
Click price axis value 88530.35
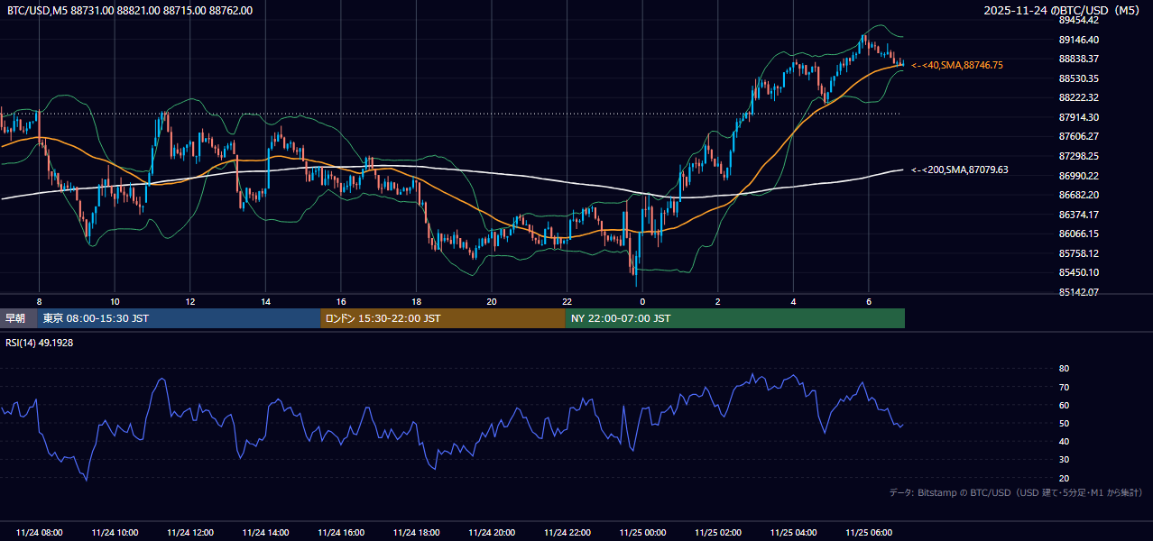(1078, 78)
